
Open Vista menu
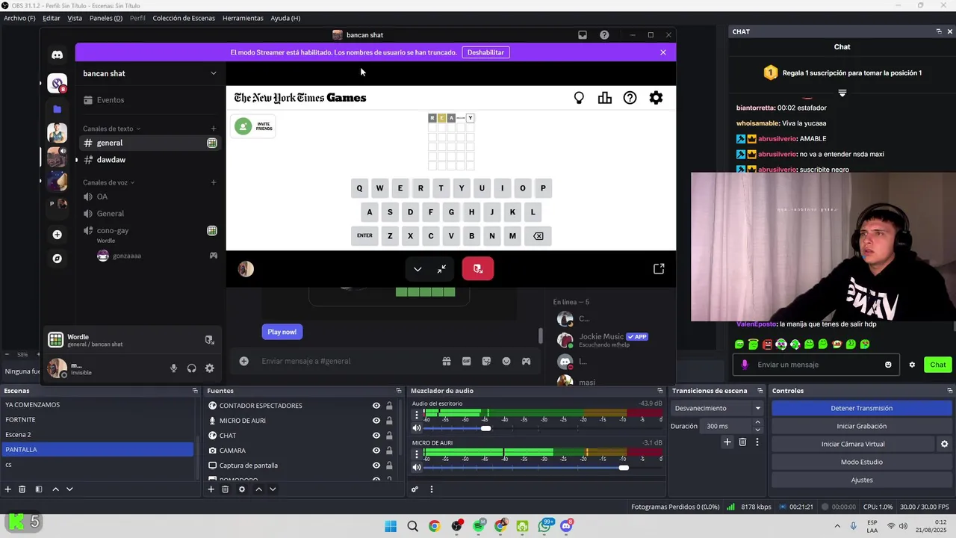click(x=75, y=18)
